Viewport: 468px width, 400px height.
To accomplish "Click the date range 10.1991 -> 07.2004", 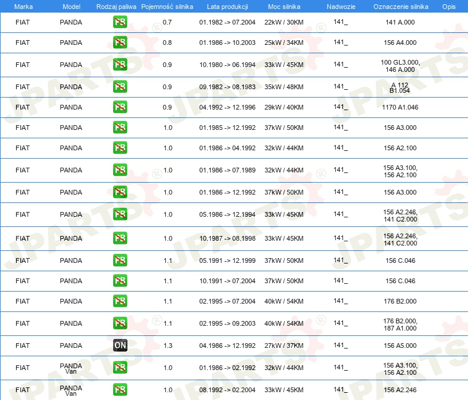I will pos(227,281).
